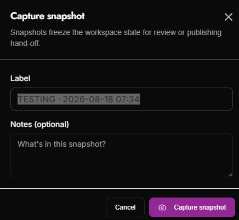Click the divider line under the description
Viewport: 239px width, 220px height.
tap(119, 60)
